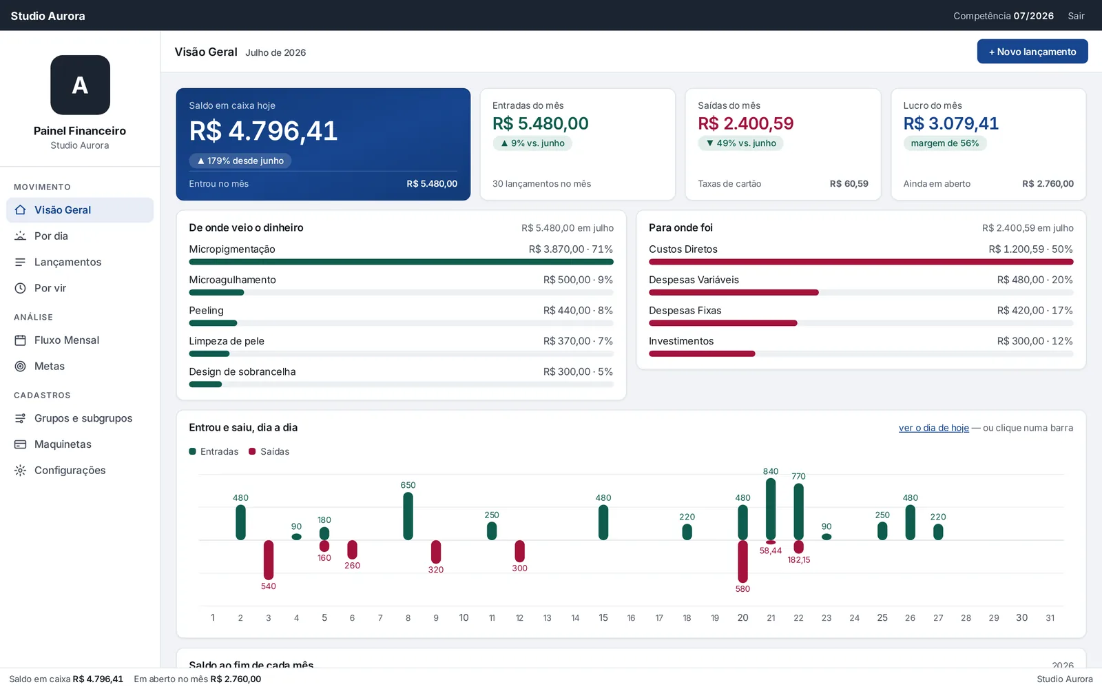Click the Despesas Fixas bar
Viewport: 1102px width, 689px height.
861,323
